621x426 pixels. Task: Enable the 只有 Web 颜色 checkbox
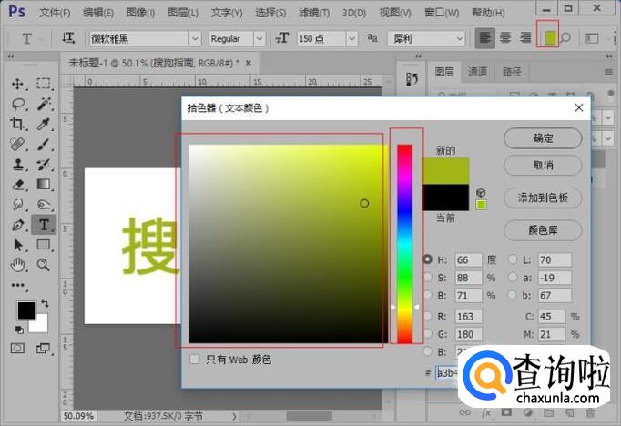pyautogui.click(x=194, y=359)
